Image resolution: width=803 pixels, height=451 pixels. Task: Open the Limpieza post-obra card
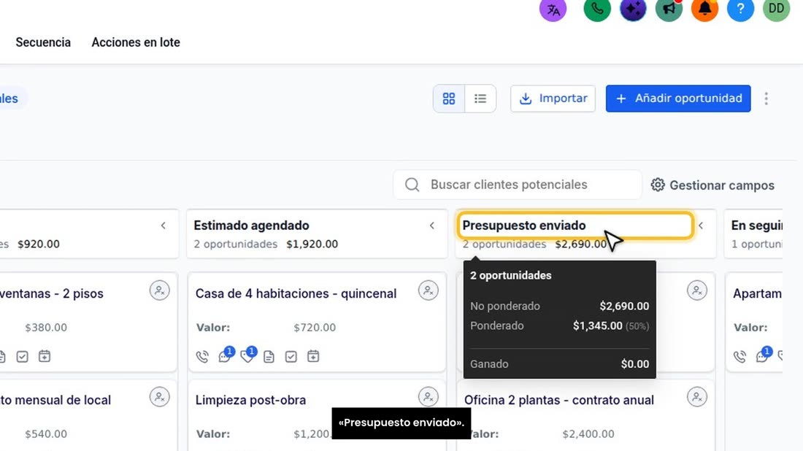(x=250, y=400)
